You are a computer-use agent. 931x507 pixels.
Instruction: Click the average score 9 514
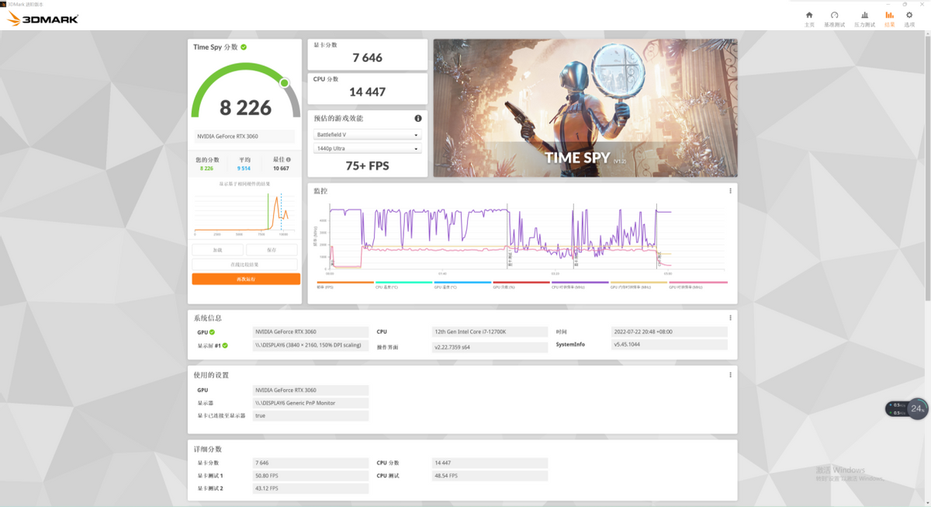(x=244, y=168)
